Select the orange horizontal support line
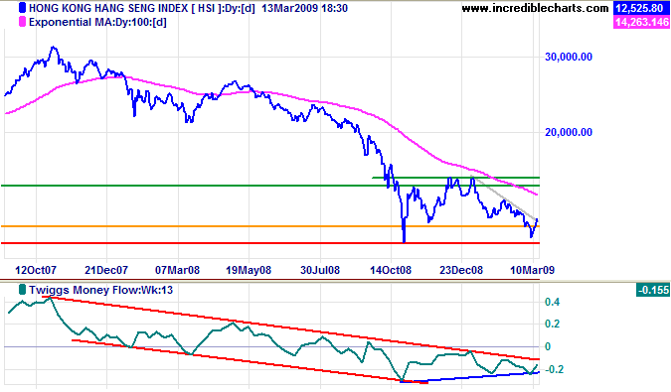Viewport: 671px width, 392px height. pyautogui.click(x=270, y=226)
